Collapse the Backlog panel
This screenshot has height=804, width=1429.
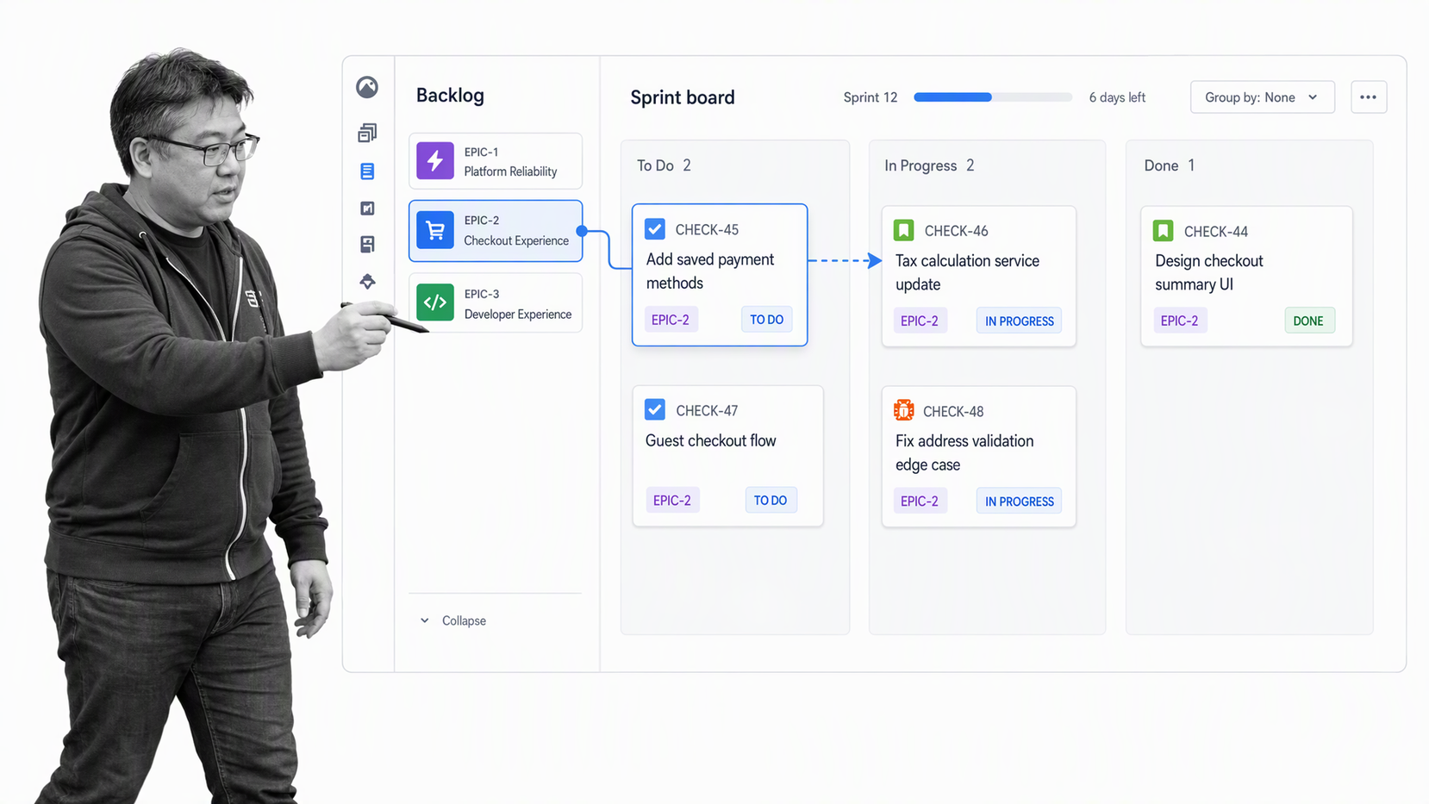pos(453,620)
